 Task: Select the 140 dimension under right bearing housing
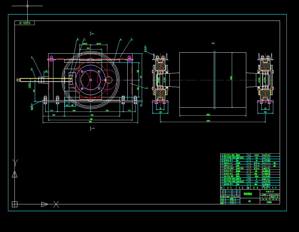point(265,112)
